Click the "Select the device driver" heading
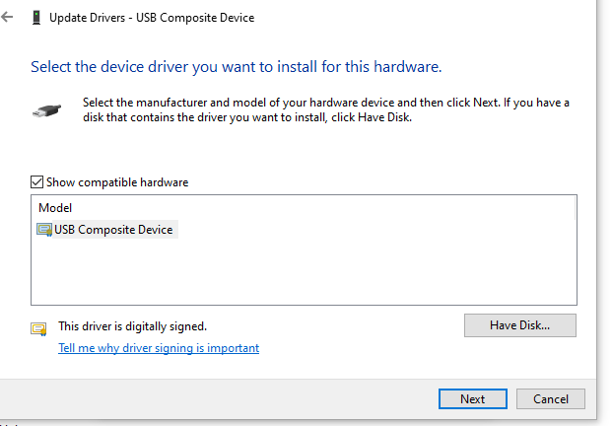Viewport: 612px width, 426px height. tap(236, 67)
